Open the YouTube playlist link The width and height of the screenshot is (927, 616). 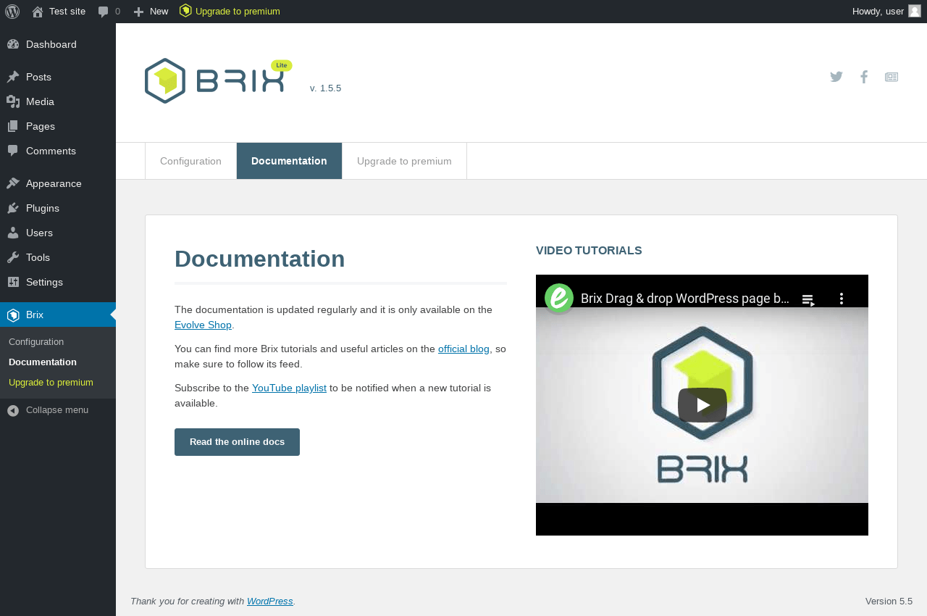[x=289, y=388]
